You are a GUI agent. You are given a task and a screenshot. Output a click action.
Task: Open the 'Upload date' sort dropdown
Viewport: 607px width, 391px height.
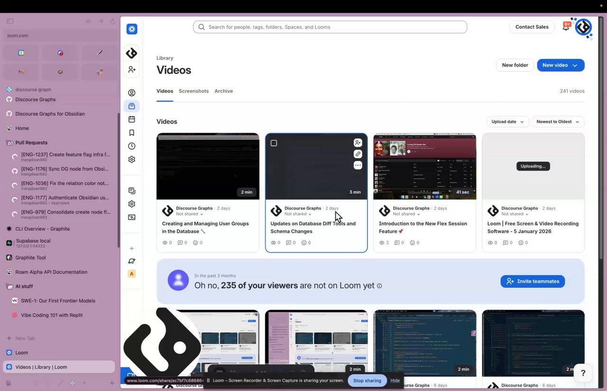507,122
